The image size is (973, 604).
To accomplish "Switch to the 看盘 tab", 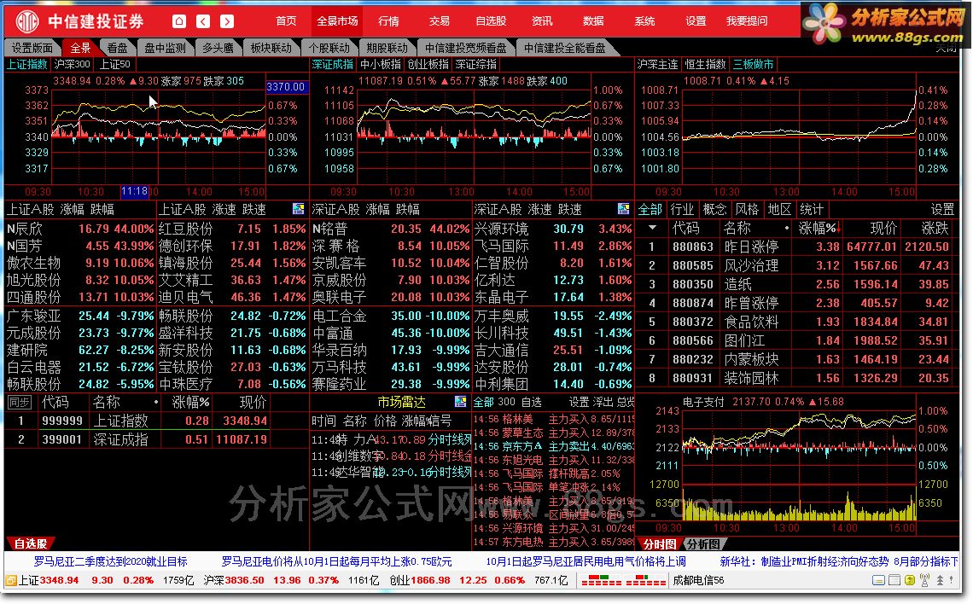I will (x=117, y=48).
